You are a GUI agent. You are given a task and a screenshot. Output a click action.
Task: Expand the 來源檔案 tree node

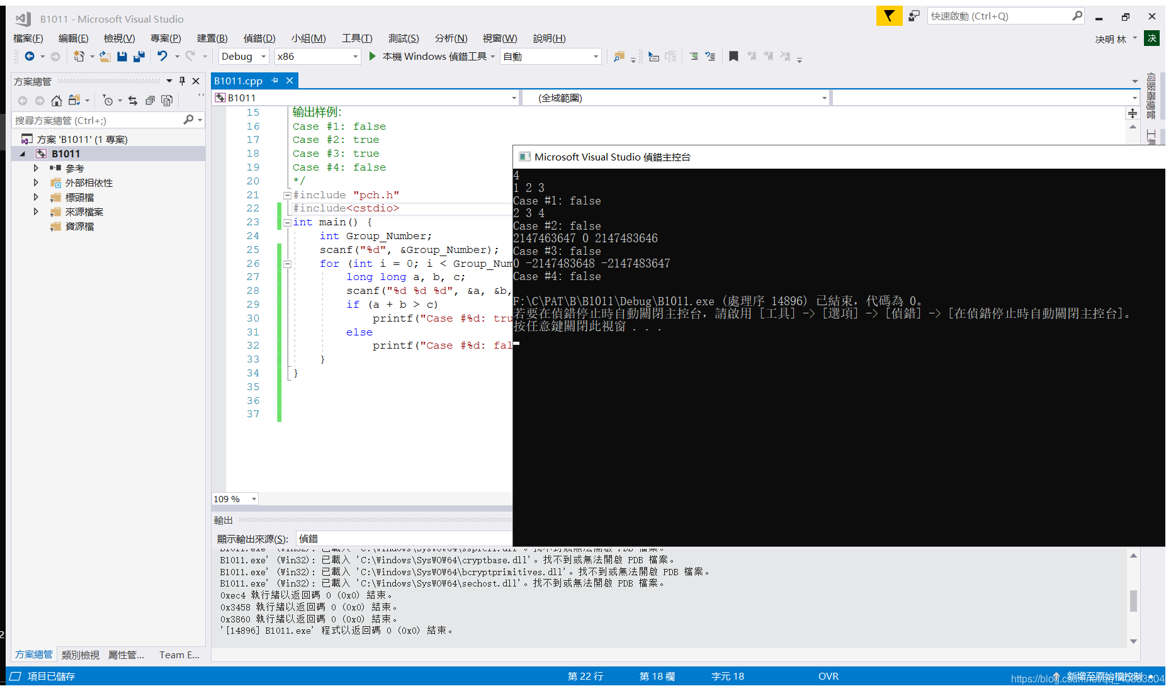pos(36,211)
